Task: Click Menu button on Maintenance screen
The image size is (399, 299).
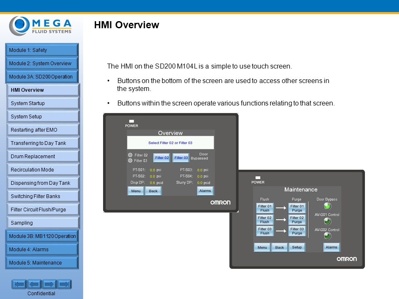Action: [x=262, y=248]
